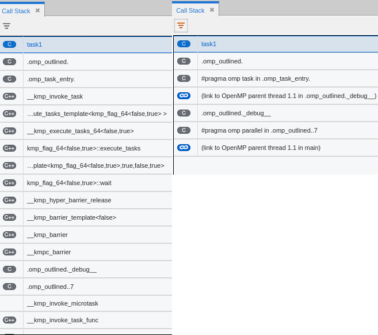The height and width of the screenshot is (335, 378).
Task: Click C++ badge next to __kmp_invoke_task
Action: point(9,96)
